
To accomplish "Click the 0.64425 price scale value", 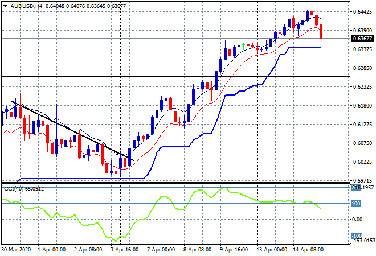I will [x=362, y=12].
